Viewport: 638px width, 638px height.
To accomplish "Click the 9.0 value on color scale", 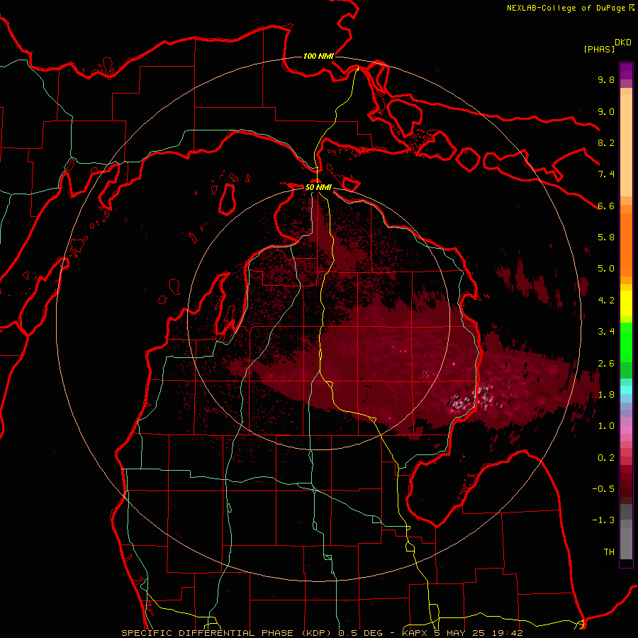I will click(x=606, y=111).
